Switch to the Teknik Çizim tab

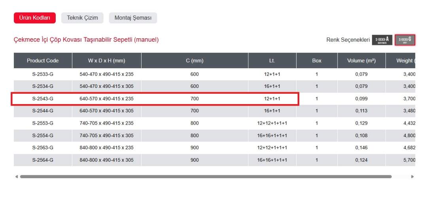(82, 18)
